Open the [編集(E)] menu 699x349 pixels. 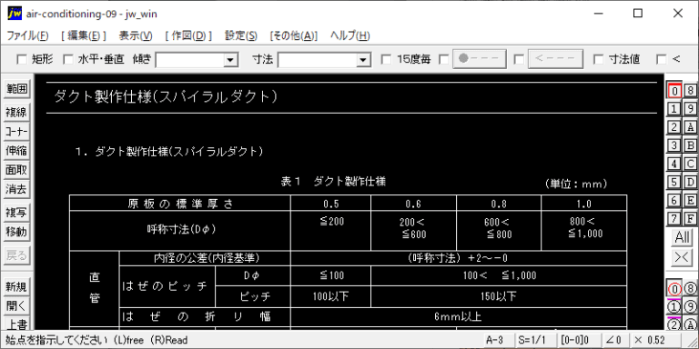pyautogui.click(x=84, y=36)
